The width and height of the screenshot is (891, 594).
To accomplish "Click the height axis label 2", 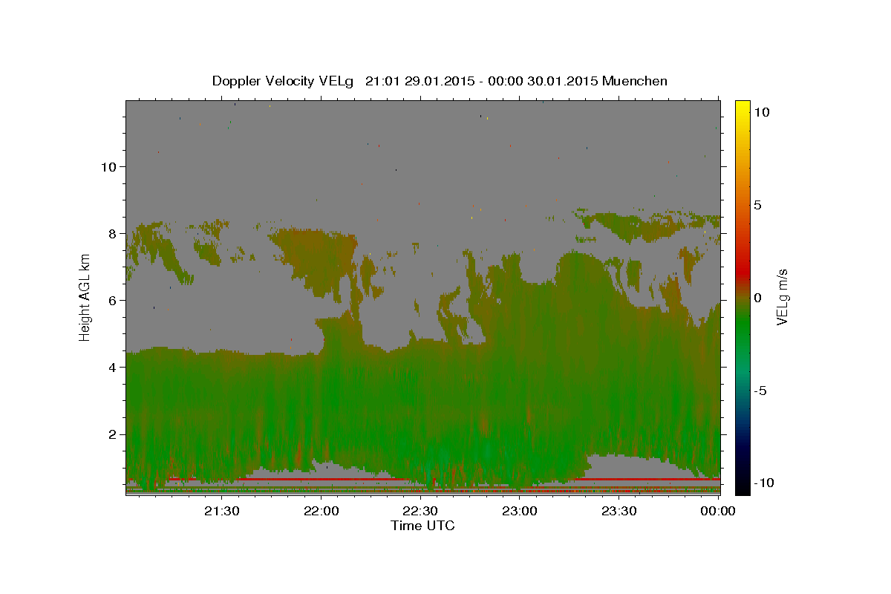I will point(112,434).
